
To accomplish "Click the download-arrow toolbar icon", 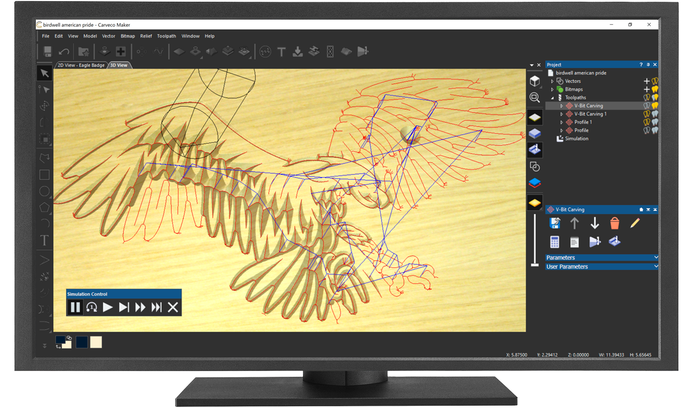I will 297,52.
